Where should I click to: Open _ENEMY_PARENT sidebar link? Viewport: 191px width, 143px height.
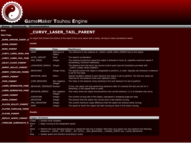pos(10,77)
